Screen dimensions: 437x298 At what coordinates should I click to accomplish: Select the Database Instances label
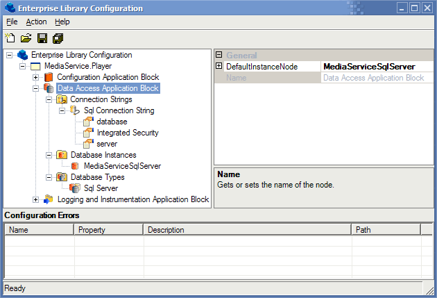(103, 155)
